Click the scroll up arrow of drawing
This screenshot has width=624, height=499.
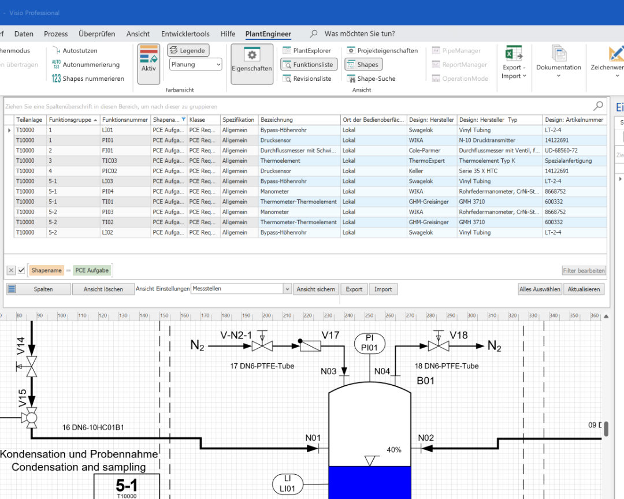[606, 316]
